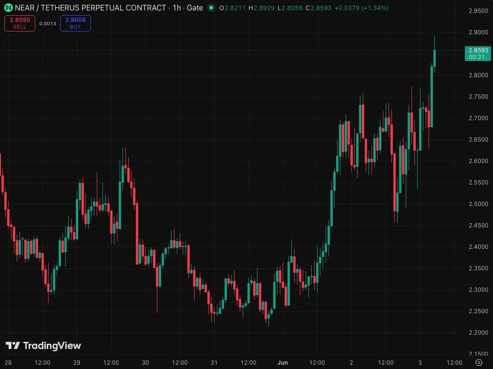Click the blue BUY 2.8608 button
The height and width of the screenshot is (369, 493).
click(x=75, y=23)
